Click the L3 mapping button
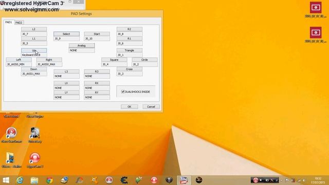The height and width of the screenshot is (185, 329). click(66, 71)
